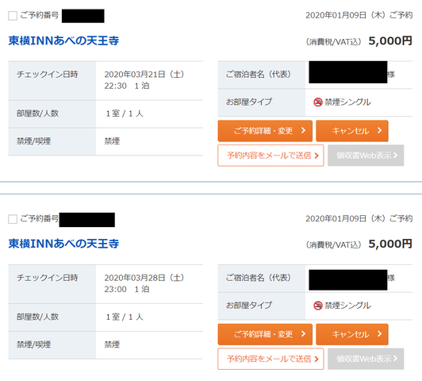Click 領収書Web表示 for the second reservation

366,359
